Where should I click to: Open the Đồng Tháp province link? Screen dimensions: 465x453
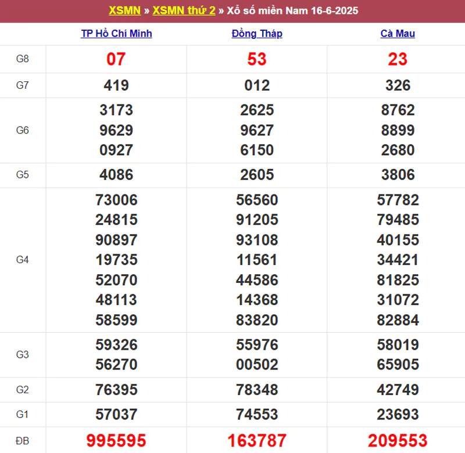tap(257, 34)
